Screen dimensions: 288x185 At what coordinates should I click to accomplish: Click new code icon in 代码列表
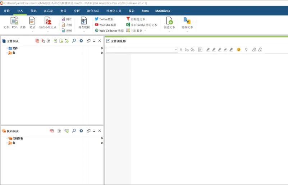(67, 131)
